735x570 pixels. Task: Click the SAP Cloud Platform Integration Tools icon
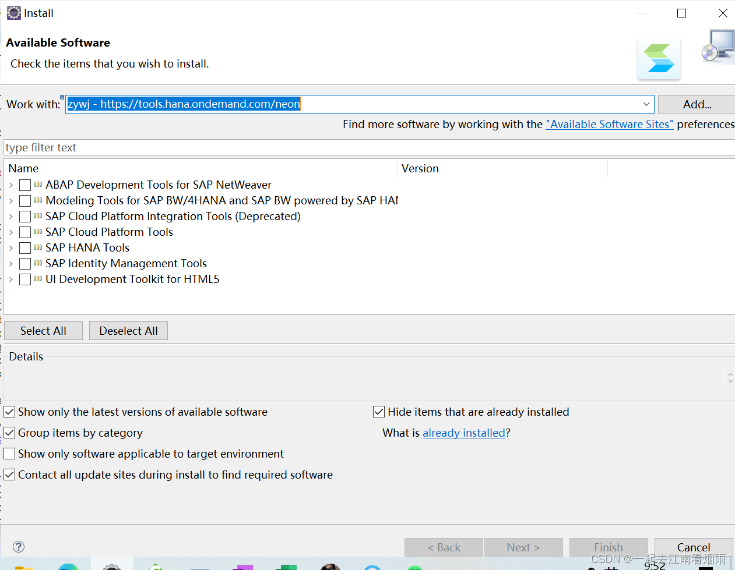pyautogui.click(x=38, y=216)
